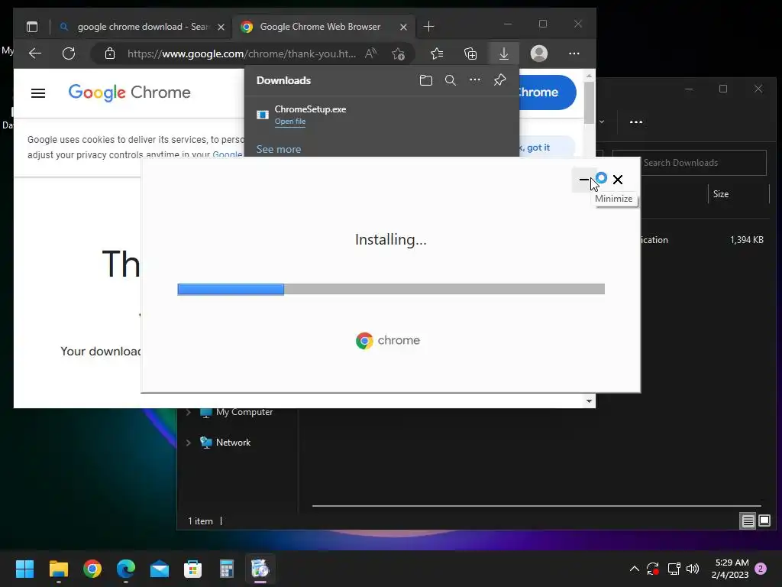
Task: Click the installer progress bar
Action: [391, 289]
